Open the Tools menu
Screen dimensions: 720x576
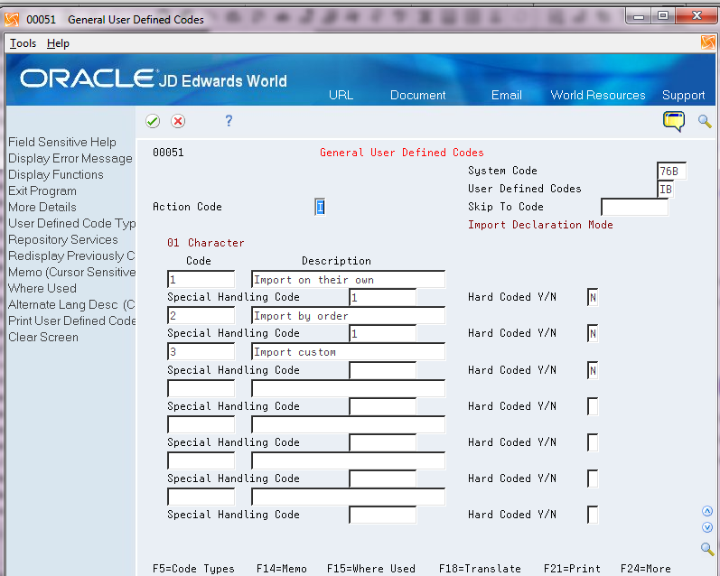pos(23,43)
